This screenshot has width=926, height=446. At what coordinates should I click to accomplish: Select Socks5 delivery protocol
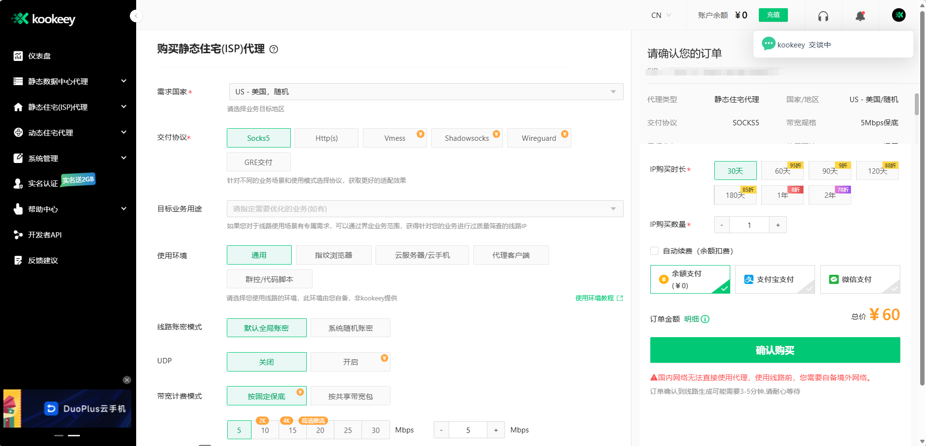tap(259, 138)
